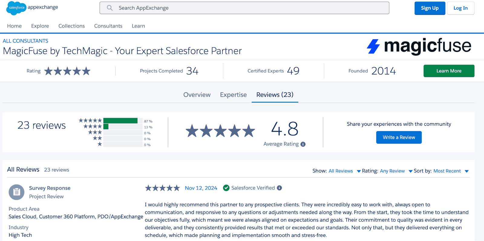Click the Average Rating info icon

coord(303,144)
